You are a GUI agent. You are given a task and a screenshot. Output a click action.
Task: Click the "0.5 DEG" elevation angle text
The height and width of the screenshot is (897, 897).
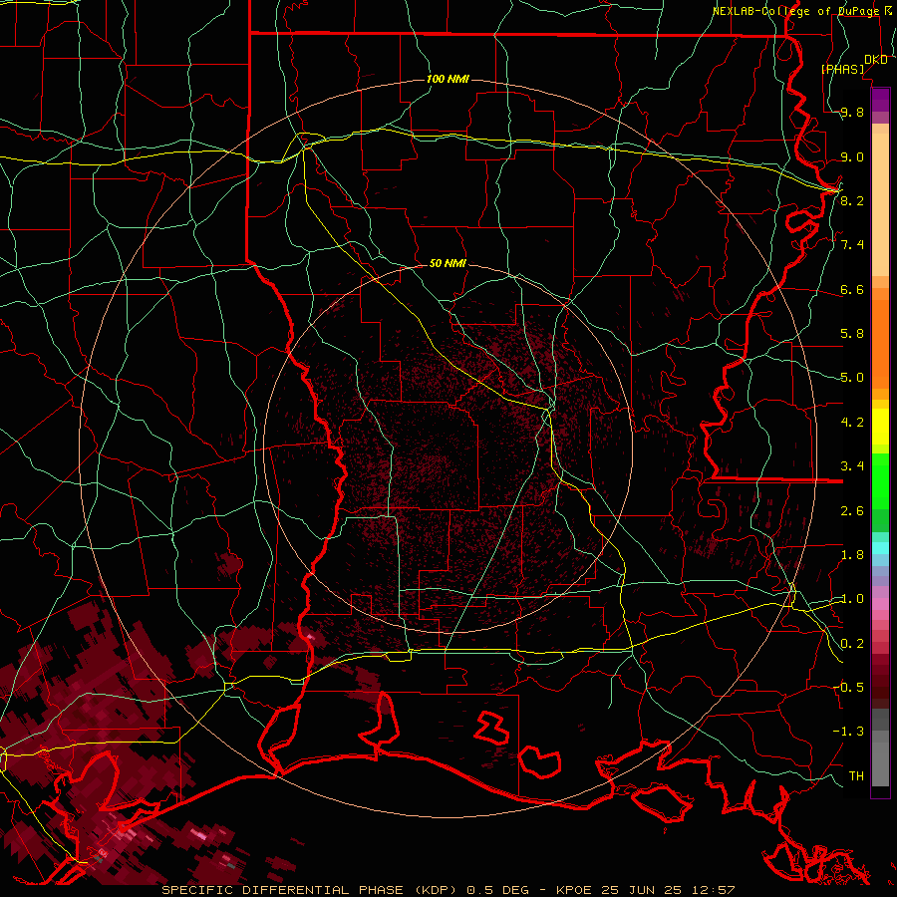pos(496,890)
